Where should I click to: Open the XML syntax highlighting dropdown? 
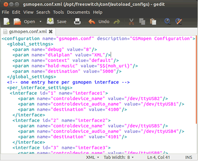pos(93,158)
